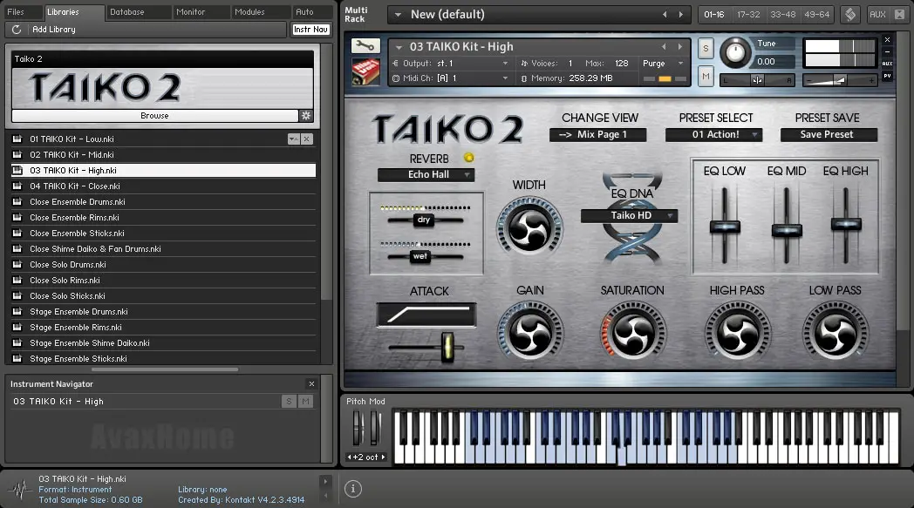Turn the WIDTH knob

click(x=529, y=228)
